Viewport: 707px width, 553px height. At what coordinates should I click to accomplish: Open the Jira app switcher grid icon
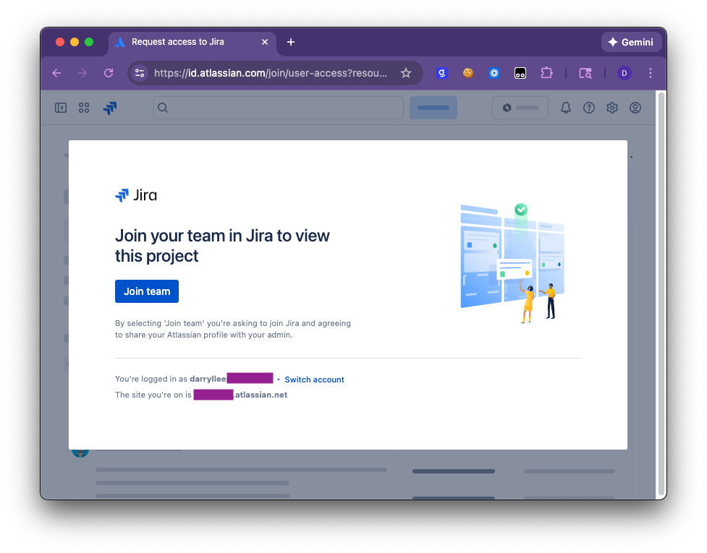point(84,108)
